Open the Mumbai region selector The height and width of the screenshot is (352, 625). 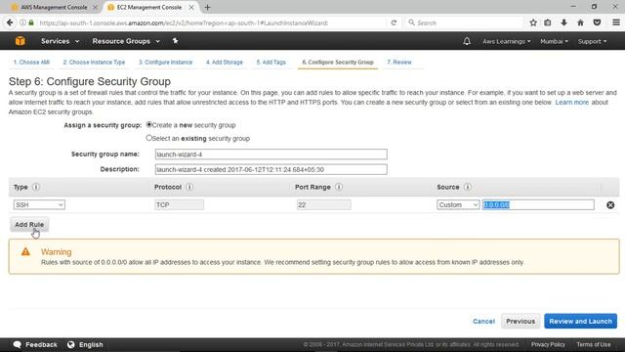click(x=554, y=41)
